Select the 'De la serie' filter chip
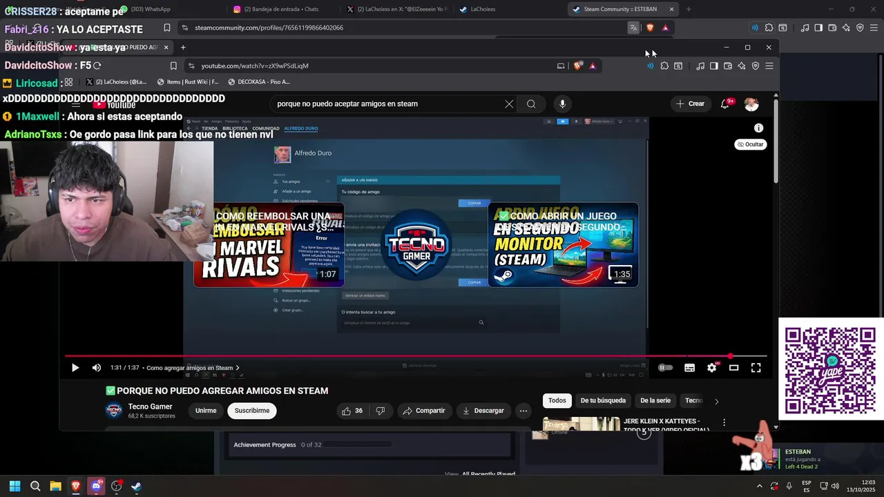884x497 pixels. tap(655, 400)
